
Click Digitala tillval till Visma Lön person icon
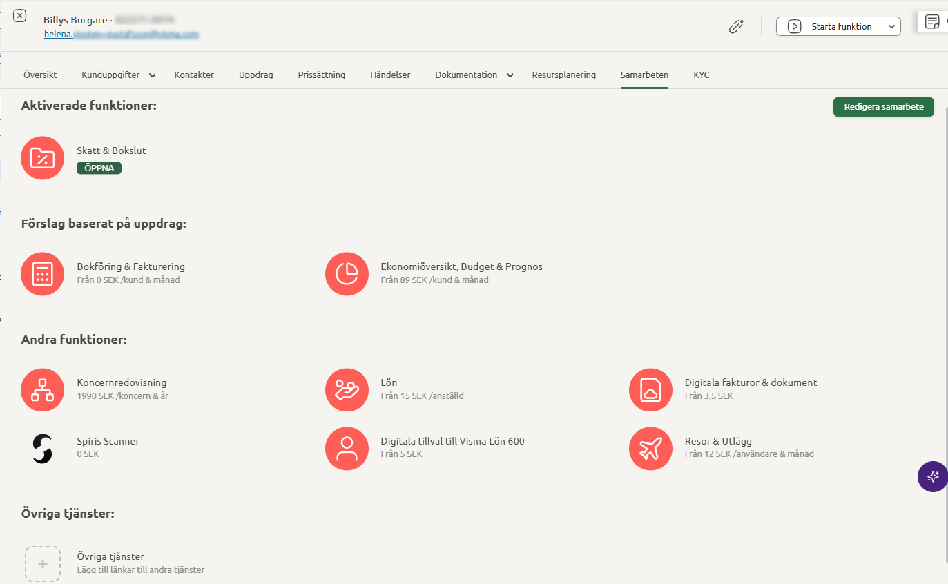[x=347, y=448]
